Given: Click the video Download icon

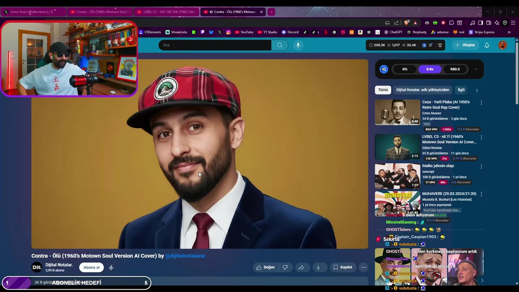Looking at the screenshot, I should pos(318,267).
